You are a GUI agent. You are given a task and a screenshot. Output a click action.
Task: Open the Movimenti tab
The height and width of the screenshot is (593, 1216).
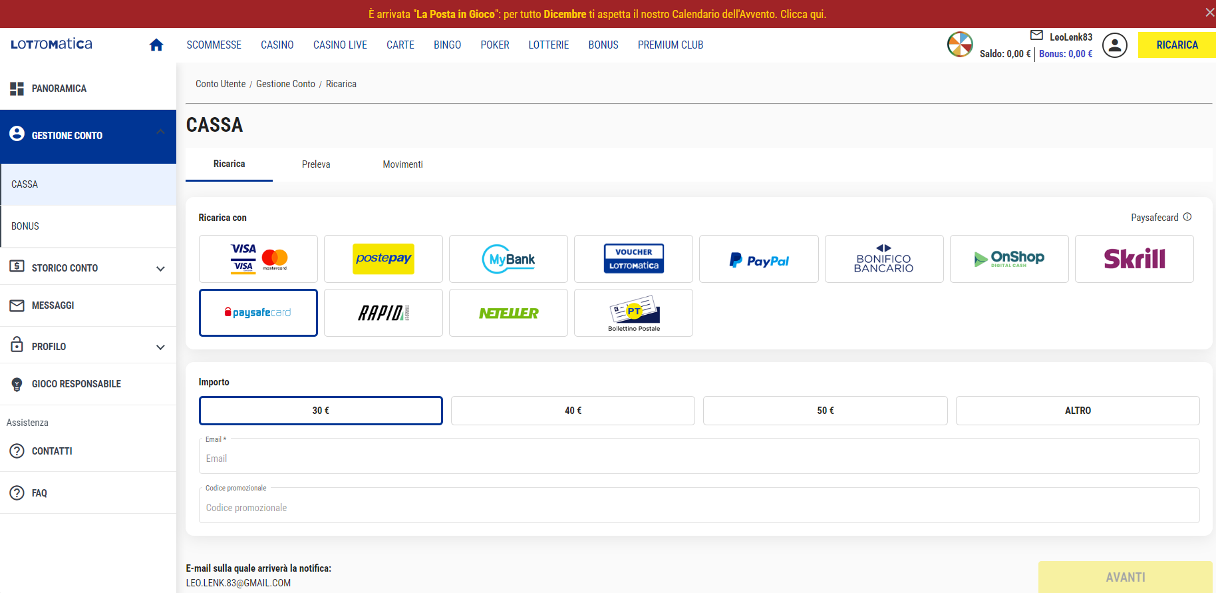pyautogui.click(x=402, y=164)
